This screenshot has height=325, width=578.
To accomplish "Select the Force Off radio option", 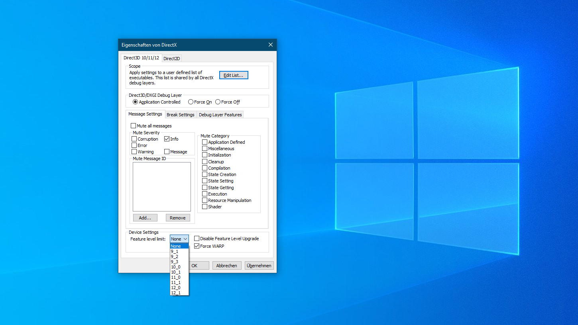I will (x=218, y=102).
